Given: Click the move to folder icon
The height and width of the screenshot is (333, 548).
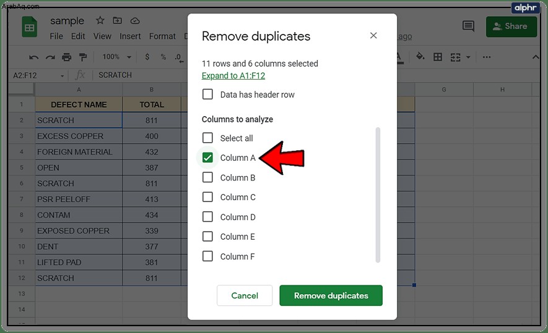Looking at the screenshot, I should pos(117,20).
